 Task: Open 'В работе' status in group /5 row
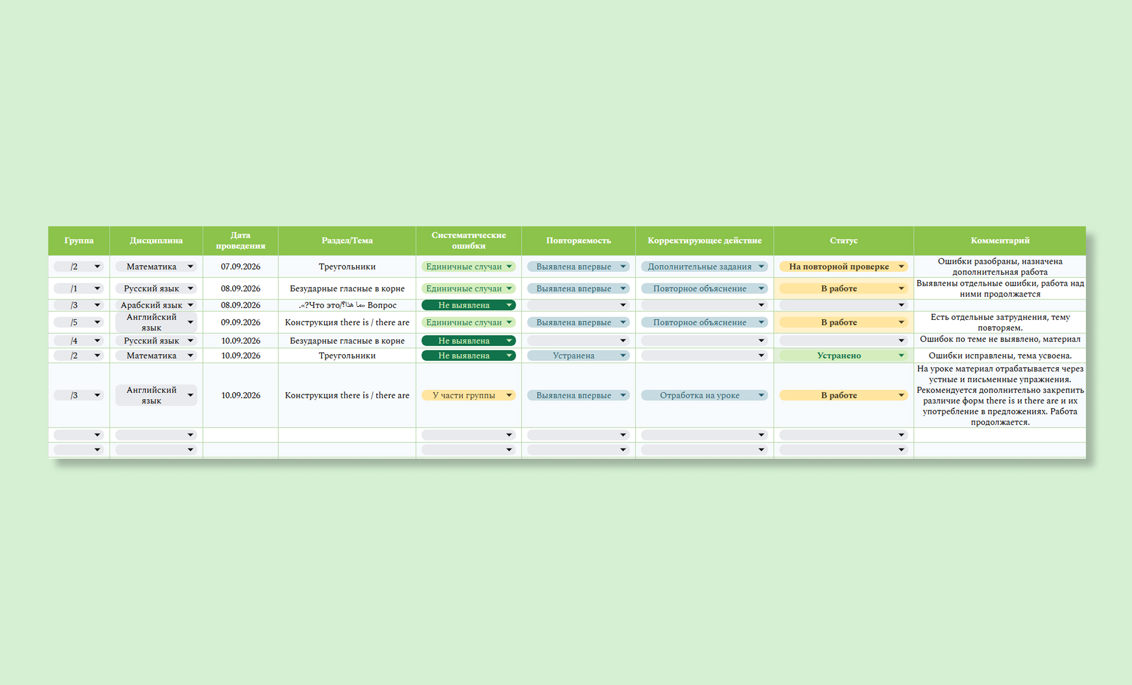tap(843, 322)
